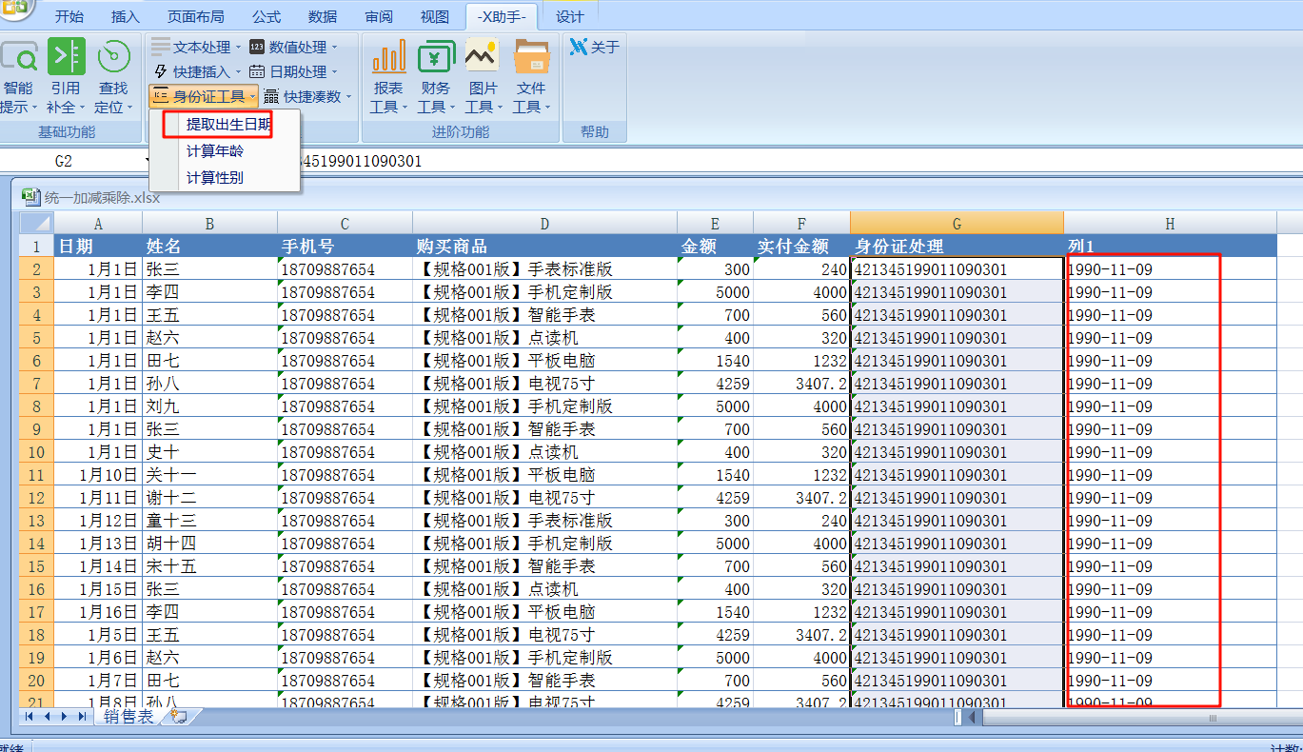The width and height of the screenshot is (1303, 752).
Task: Click the 购买商品 header cell
Action: [x=544, y=246]
